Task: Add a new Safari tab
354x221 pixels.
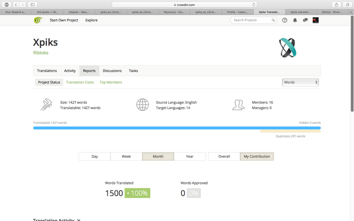Action: 351,12
